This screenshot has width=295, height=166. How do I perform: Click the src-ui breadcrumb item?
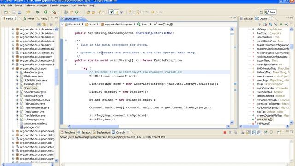click(90, 24)
